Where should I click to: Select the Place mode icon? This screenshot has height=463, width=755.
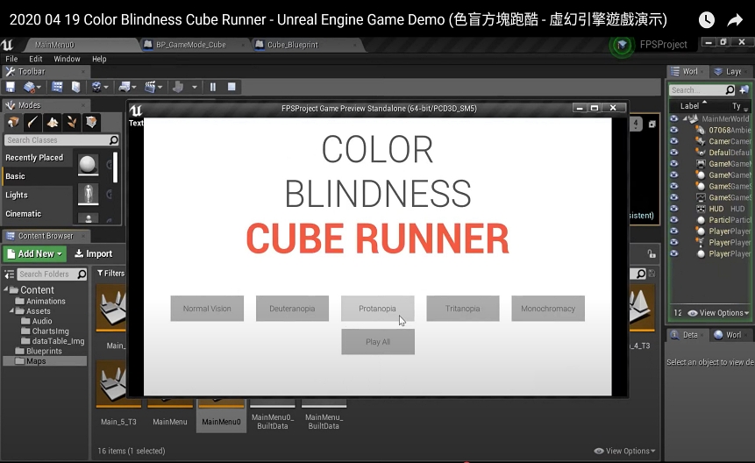click(13, 122)
